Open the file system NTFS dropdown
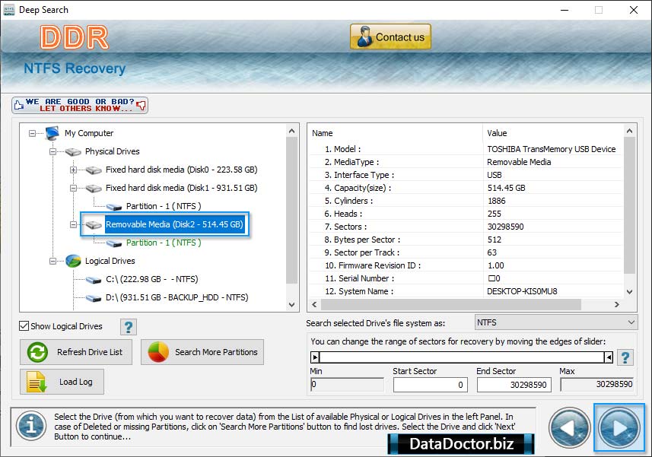The image size is (652, 457). tap(556, 322)
